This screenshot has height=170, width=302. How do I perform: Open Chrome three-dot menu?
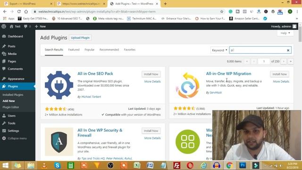point(298,11)
